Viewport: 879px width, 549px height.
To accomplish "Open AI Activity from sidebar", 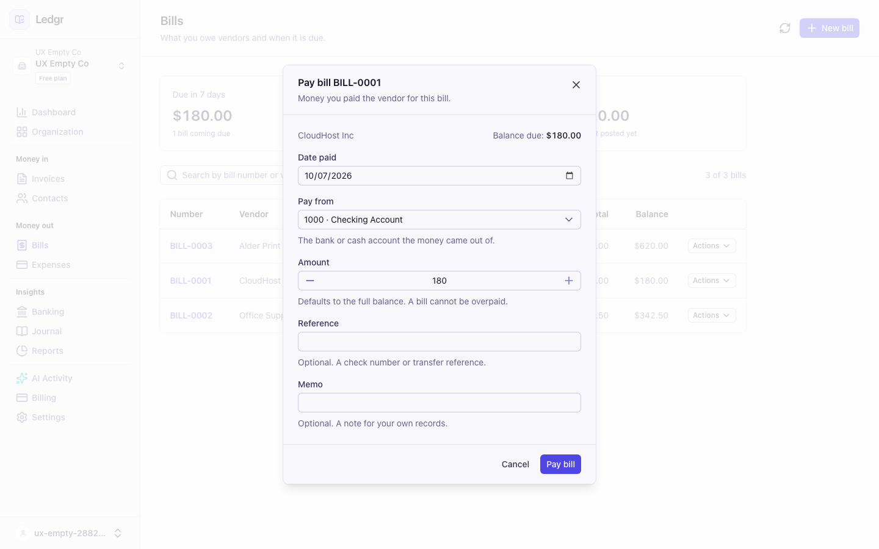I will click(x=71, y=378).
